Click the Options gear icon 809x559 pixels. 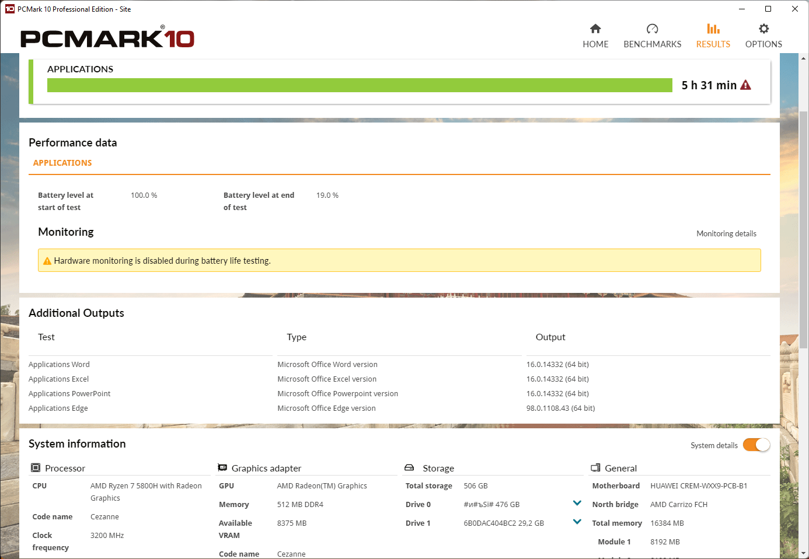[763, 29]
